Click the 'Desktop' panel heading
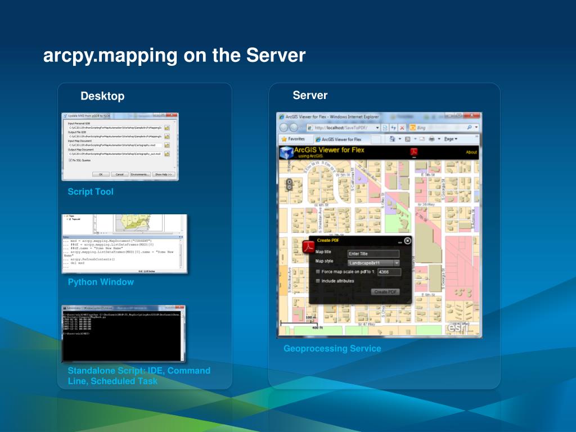The image size is (576, 432). point(102,96)
